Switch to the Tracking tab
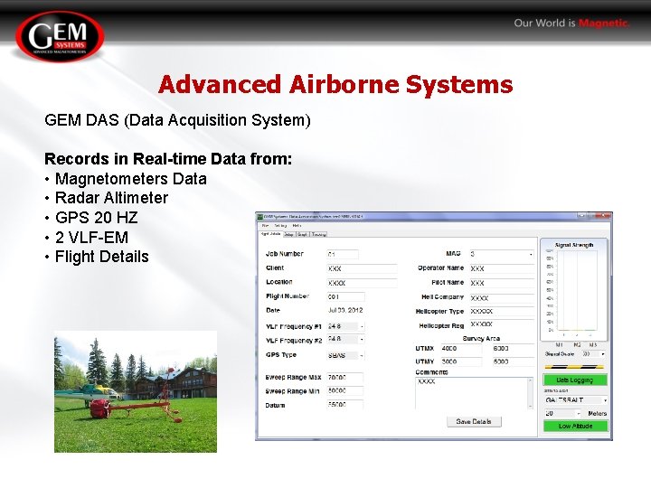651x488 pixels. click(x=318, y=234)
